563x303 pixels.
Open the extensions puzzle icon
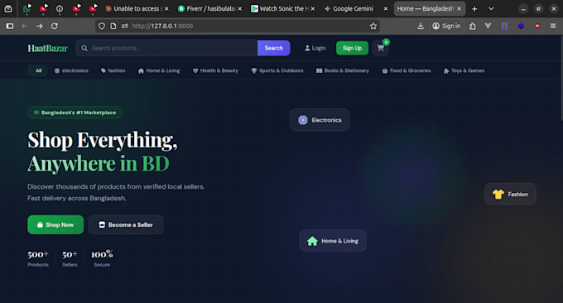473,26
